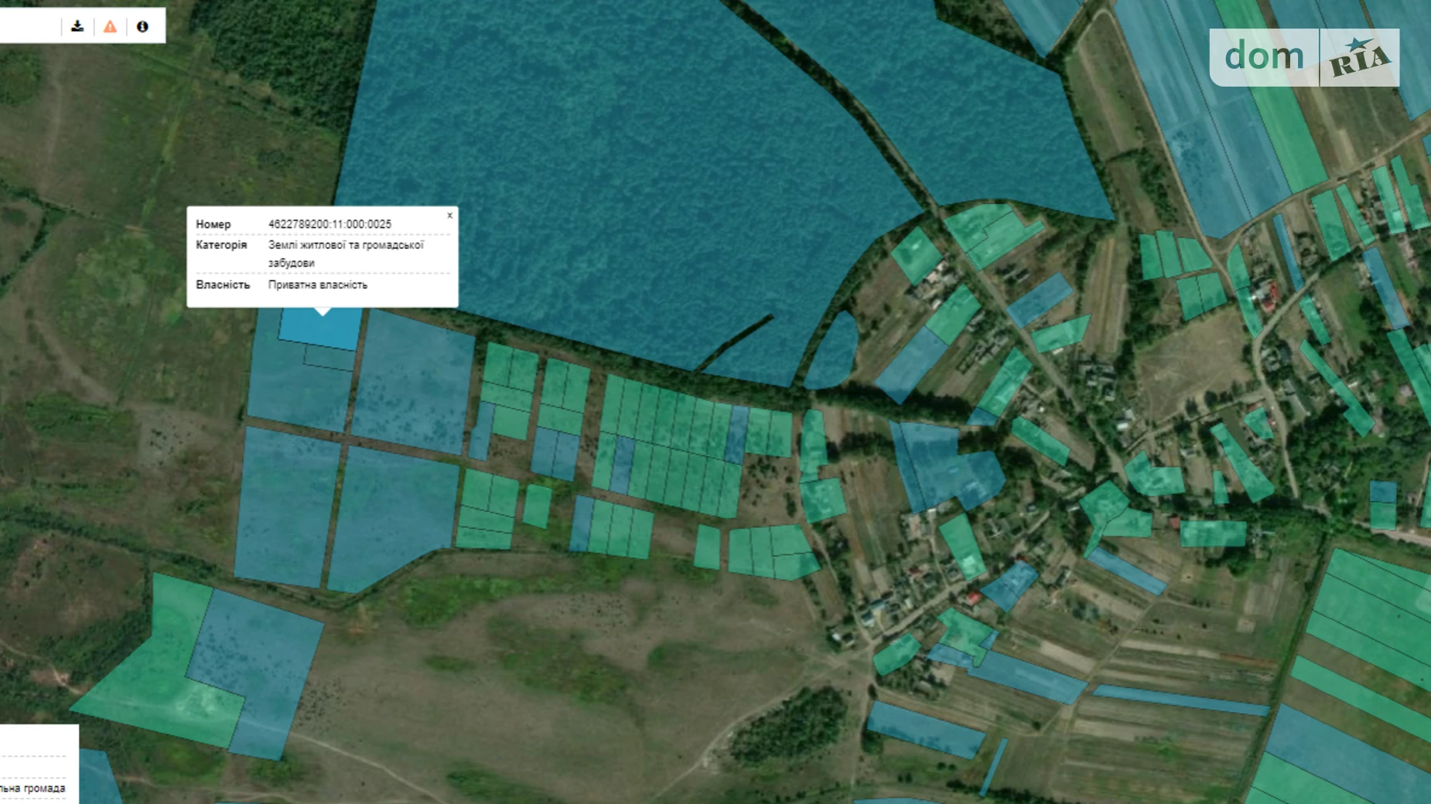The width and height of the screenshot is (1431, 804).
Task: Click the blue parcel right of the highlighted parcel
Action: point(414,383)
